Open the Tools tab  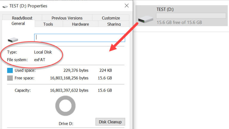point(48,24)
